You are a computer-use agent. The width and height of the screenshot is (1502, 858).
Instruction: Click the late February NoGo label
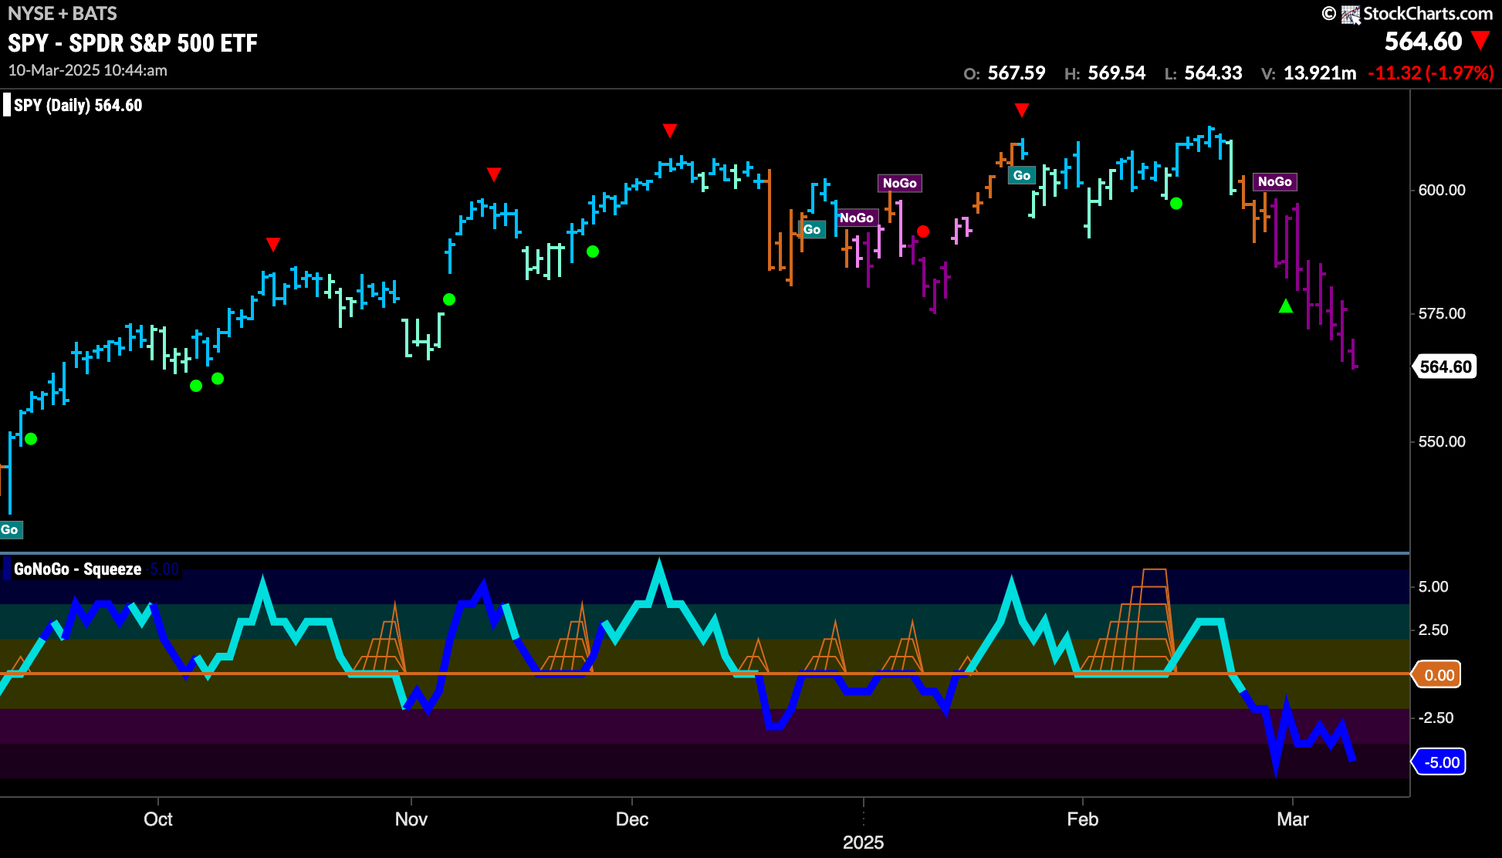tap(1275, 181)
